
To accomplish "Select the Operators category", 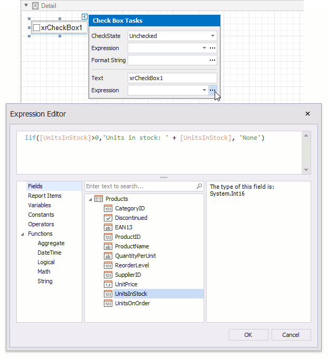I will coord(41,224).
